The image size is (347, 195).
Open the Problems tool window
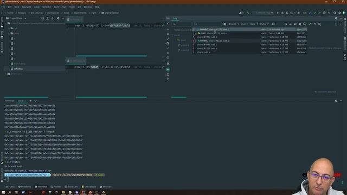pos(24,187)
